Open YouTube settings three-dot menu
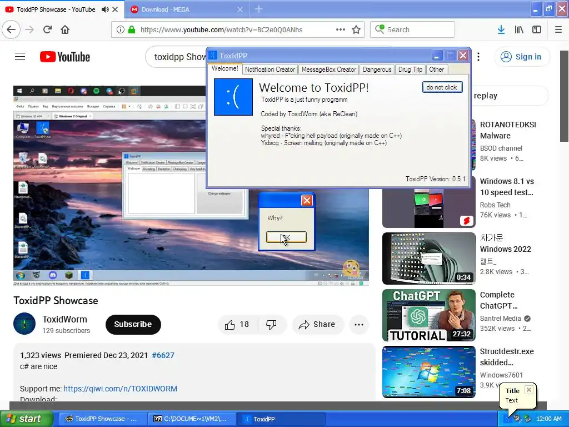Image resolution: width=569 pixels, height=427 pixels. [x=478, y=57]
